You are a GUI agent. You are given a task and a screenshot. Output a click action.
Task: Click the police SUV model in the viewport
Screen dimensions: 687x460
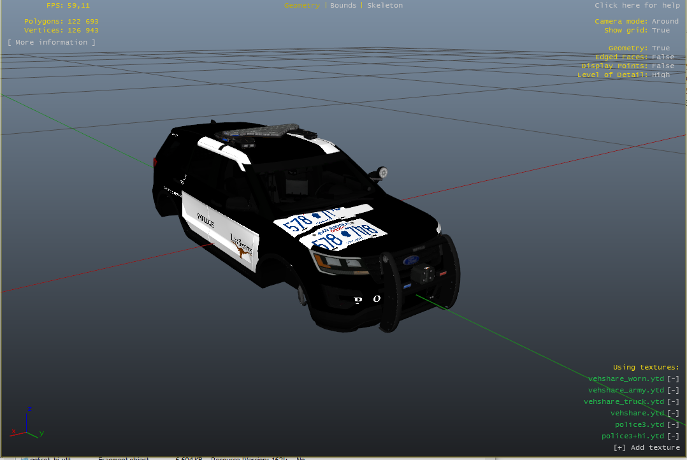[x=307, y=226]
